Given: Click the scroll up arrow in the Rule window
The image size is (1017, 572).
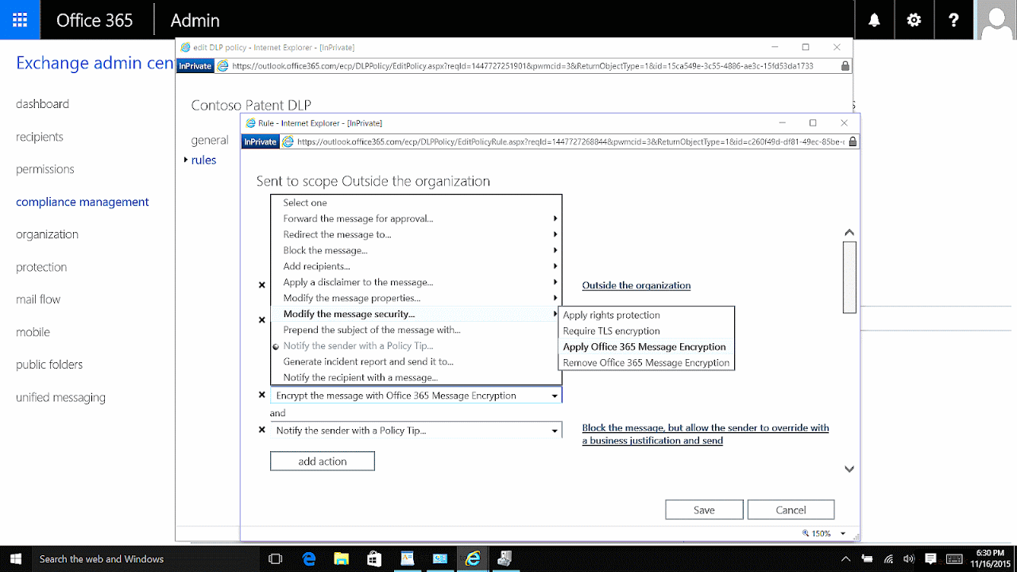Looking at the screenshot, I should (x=849, y=233).
